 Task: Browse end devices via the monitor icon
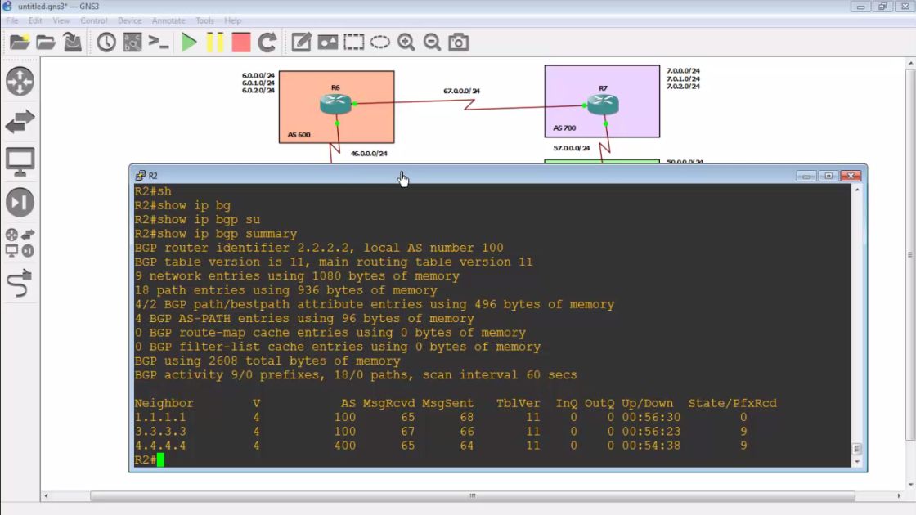[x=20, y=161]
